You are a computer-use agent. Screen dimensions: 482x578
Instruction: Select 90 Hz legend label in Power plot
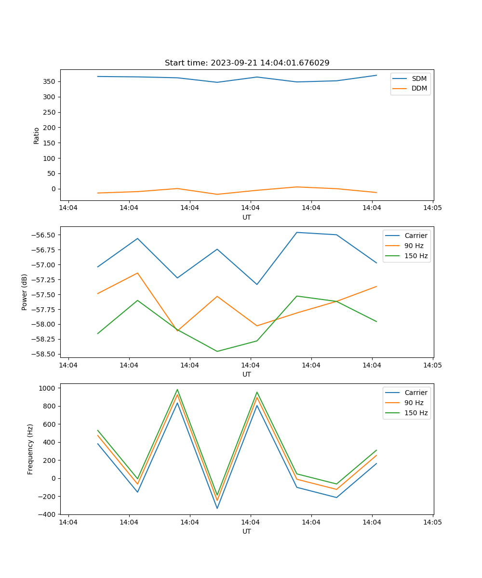coord(414,246)
